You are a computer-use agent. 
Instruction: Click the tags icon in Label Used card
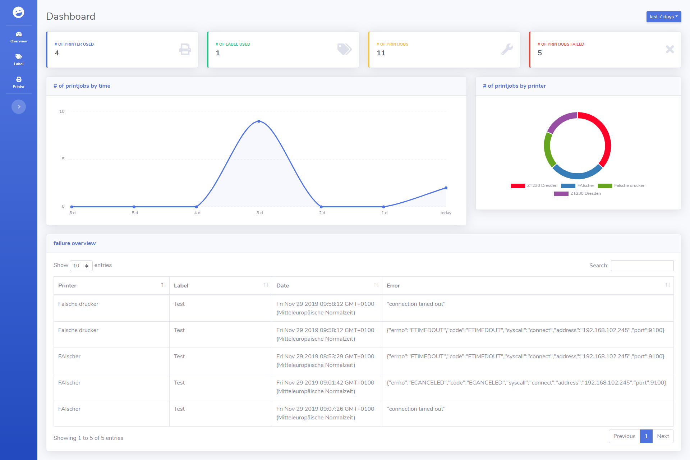(x=344, y=49)
